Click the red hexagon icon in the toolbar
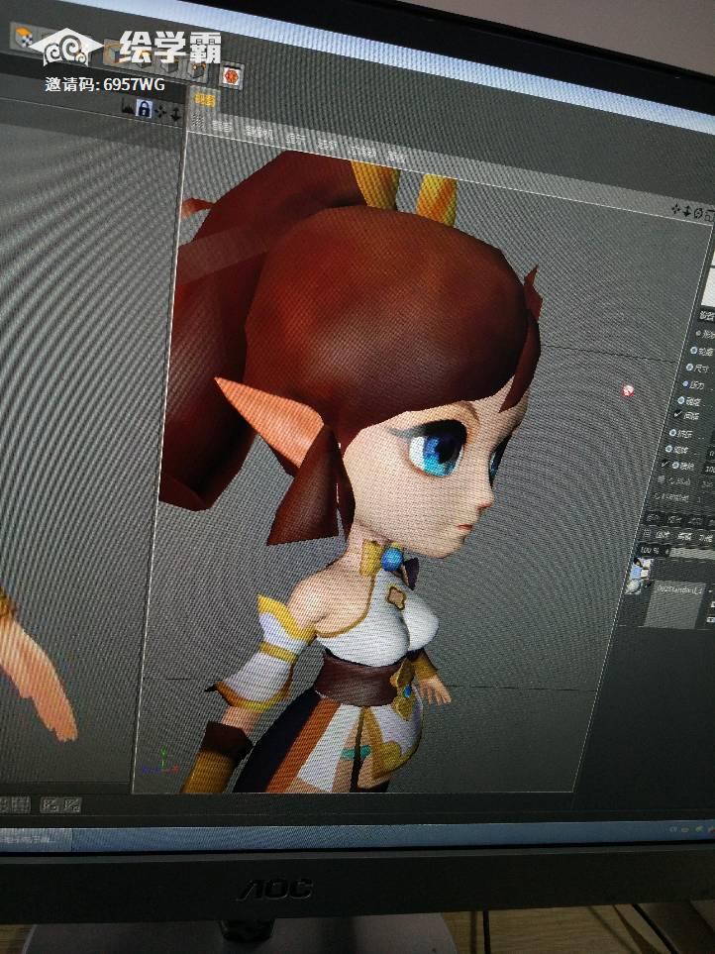This screenshot has height=954, width=715. tap(231, 76)
